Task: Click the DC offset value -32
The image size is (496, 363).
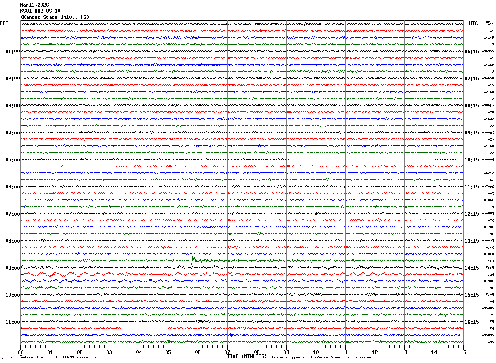Action: [491, 342]
